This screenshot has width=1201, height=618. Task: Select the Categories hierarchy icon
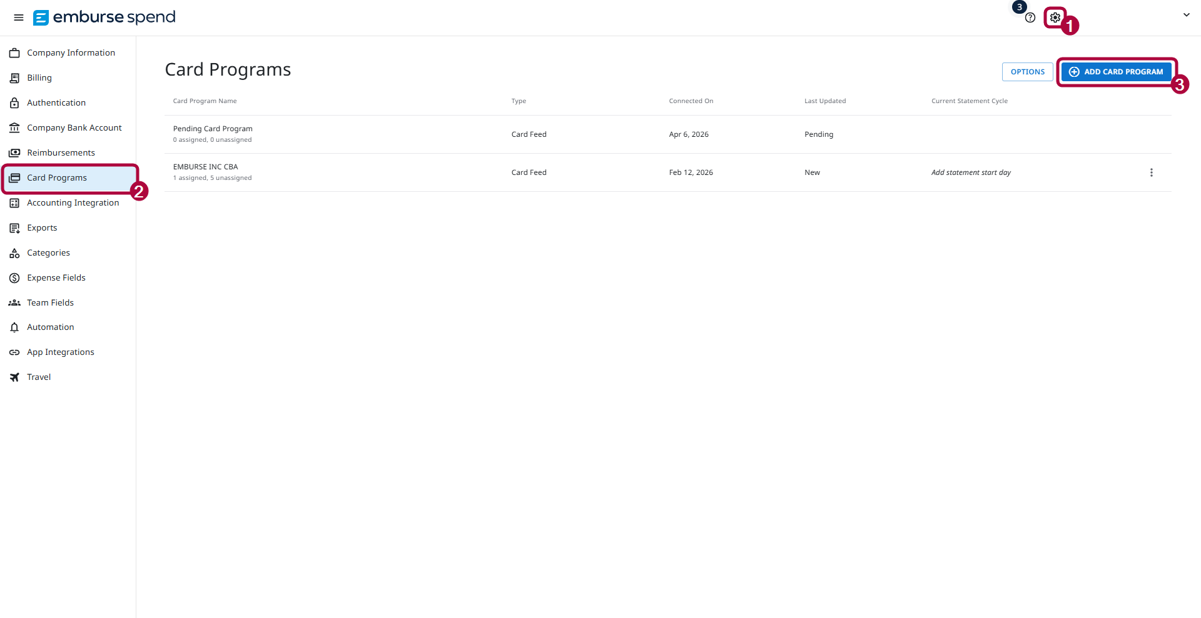coord(14,252)
